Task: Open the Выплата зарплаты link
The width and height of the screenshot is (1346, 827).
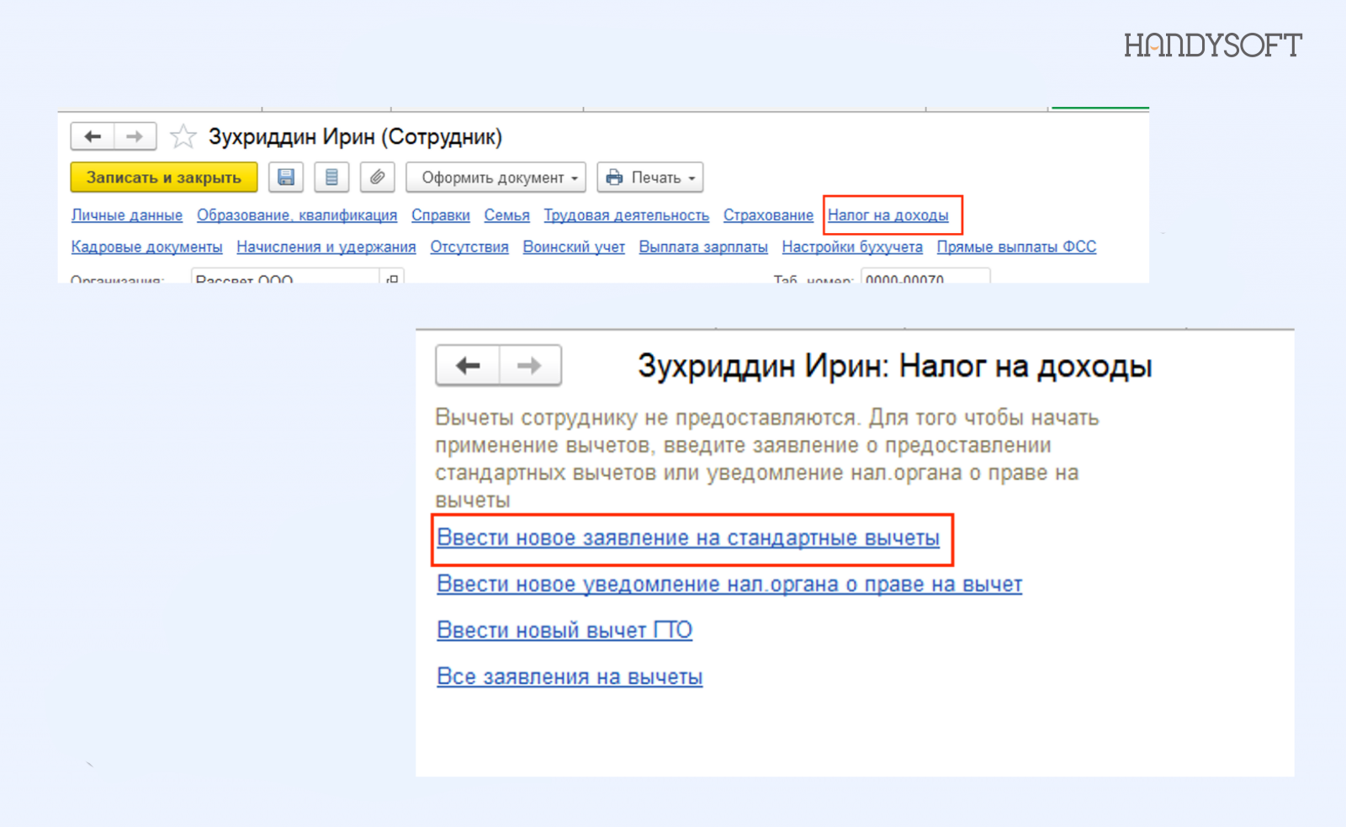Action: tap(703, 247)
